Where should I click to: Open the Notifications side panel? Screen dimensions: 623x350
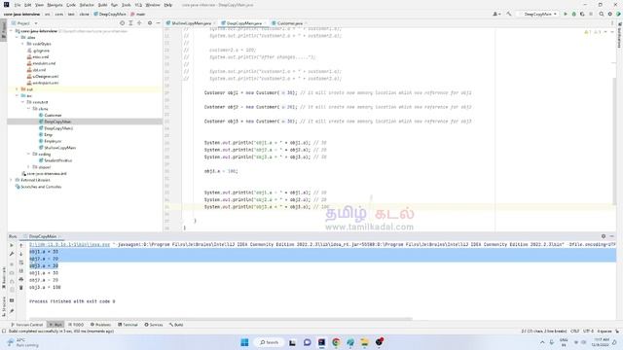click(619, 36)
